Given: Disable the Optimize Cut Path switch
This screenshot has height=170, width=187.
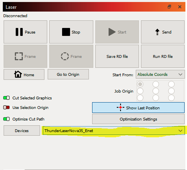Looking at the screenshot, I should pyautogui.click(x=6, y=119).
